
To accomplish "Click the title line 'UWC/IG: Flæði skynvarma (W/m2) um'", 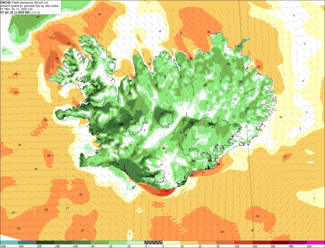I will click(25, 2).
